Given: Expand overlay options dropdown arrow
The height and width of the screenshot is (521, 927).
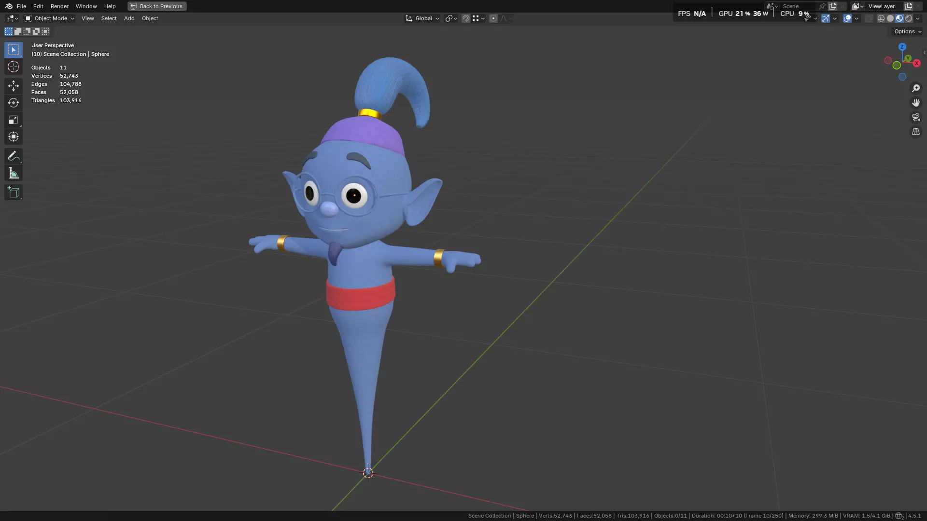Looking at the screenshot, I should (856, 18).
